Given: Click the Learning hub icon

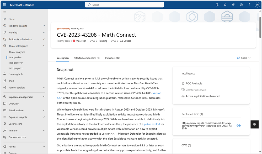Looking at the screenshot, I should click(5, 74).
